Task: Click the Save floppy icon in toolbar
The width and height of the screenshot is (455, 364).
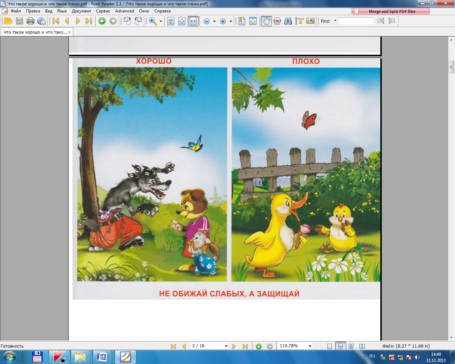Action: tap(20, 21)
